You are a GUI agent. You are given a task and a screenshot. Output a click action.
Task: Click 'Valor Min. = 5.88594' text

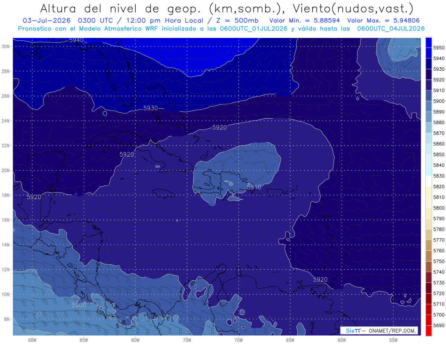[x=305, y=20]
